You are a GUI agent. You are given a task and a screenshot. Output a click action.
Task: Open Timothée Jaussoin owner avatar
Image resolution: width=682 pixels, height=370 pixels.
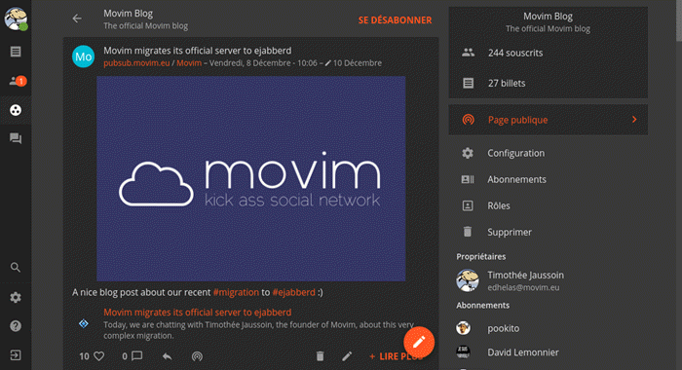pyautogui.click(x=468, y=280)
